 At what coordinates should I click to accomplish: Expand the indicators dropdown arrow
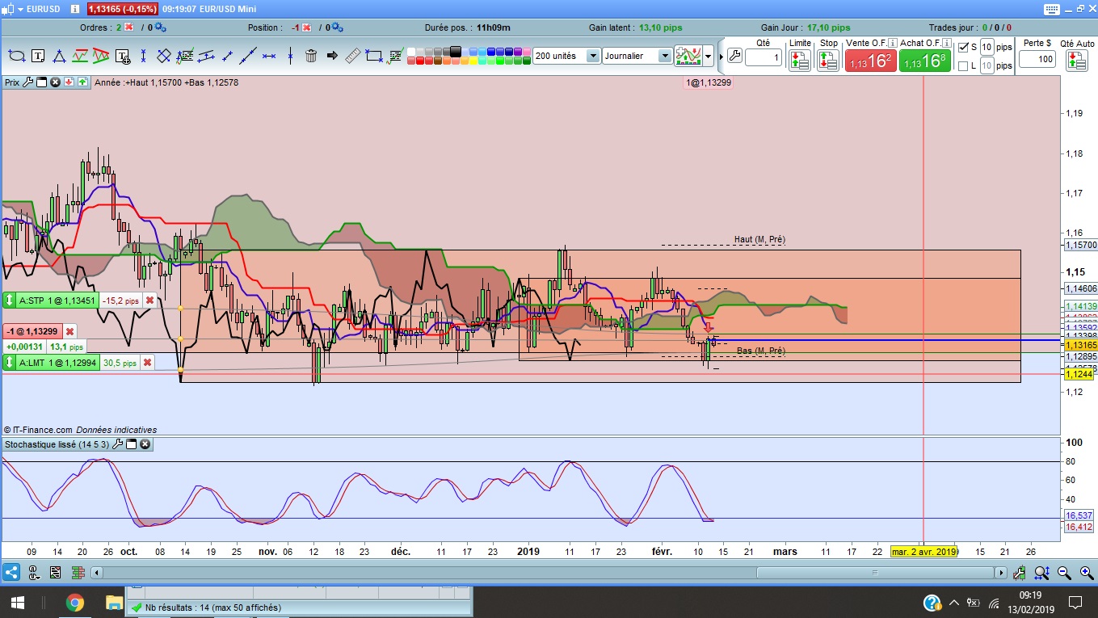pos(709,57)
